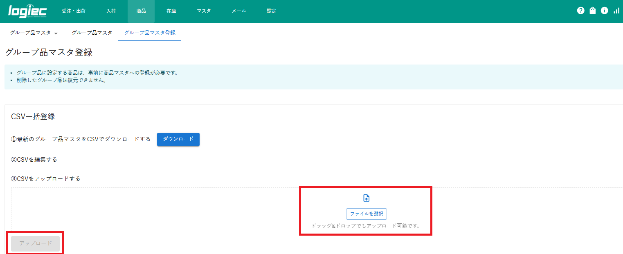This screenshot has width=623, height=254.
Task: Go to the メール menu
Action: point(239,11)
